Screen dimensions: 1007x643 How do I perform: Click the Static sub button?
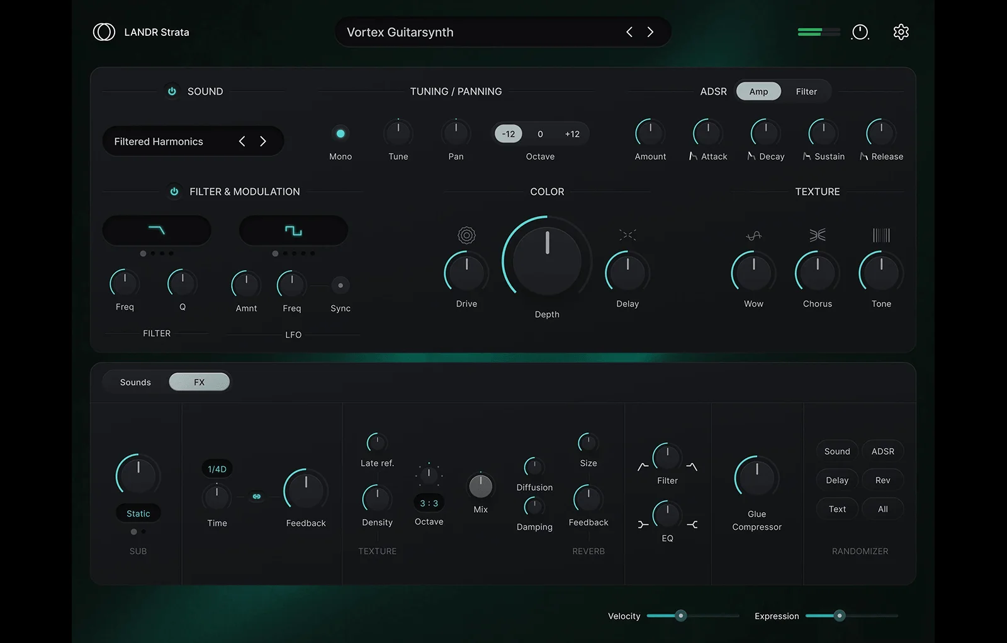(x=138, y=513)
